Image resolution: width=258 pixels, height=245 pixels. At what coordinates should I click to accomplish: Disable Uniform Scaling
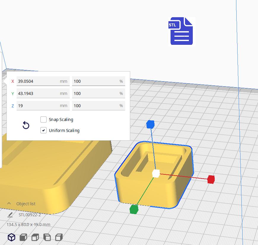(x=43, y=131)
